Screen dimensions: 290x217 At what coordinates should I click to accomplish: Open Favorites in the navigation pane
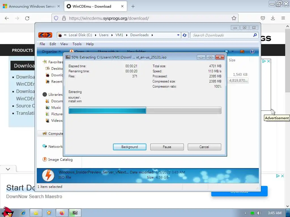(56, 62)
